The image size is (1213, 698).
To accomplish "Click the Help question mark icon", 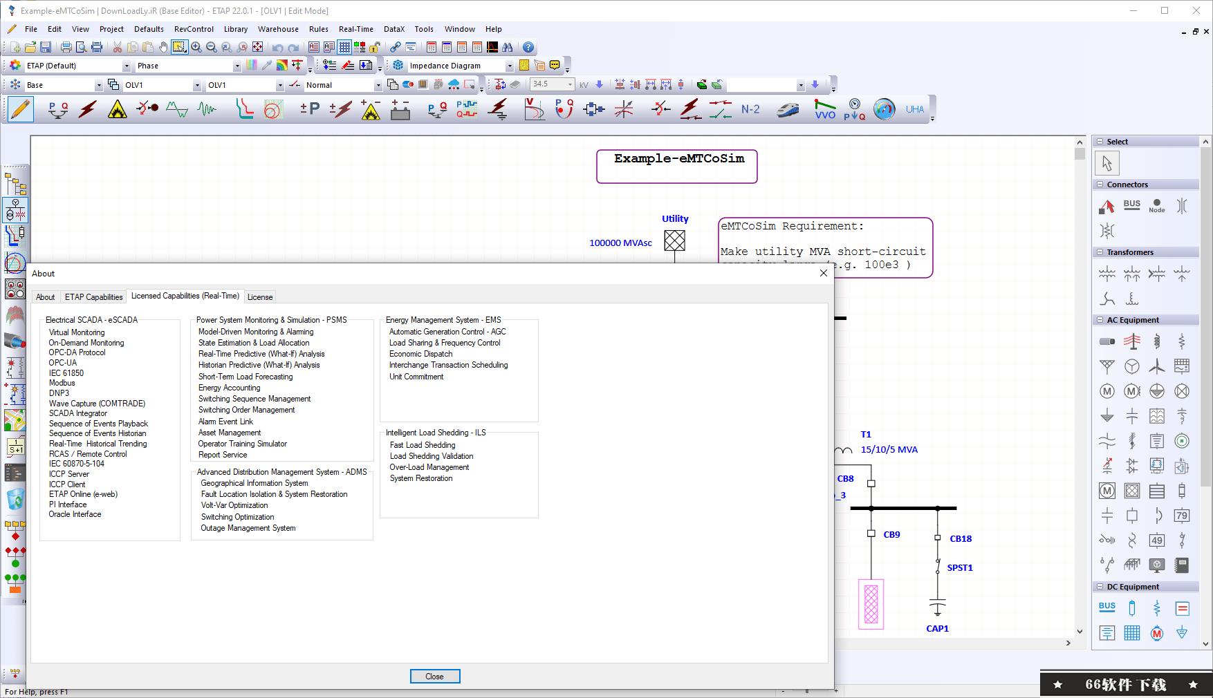I will pos(528,47).
